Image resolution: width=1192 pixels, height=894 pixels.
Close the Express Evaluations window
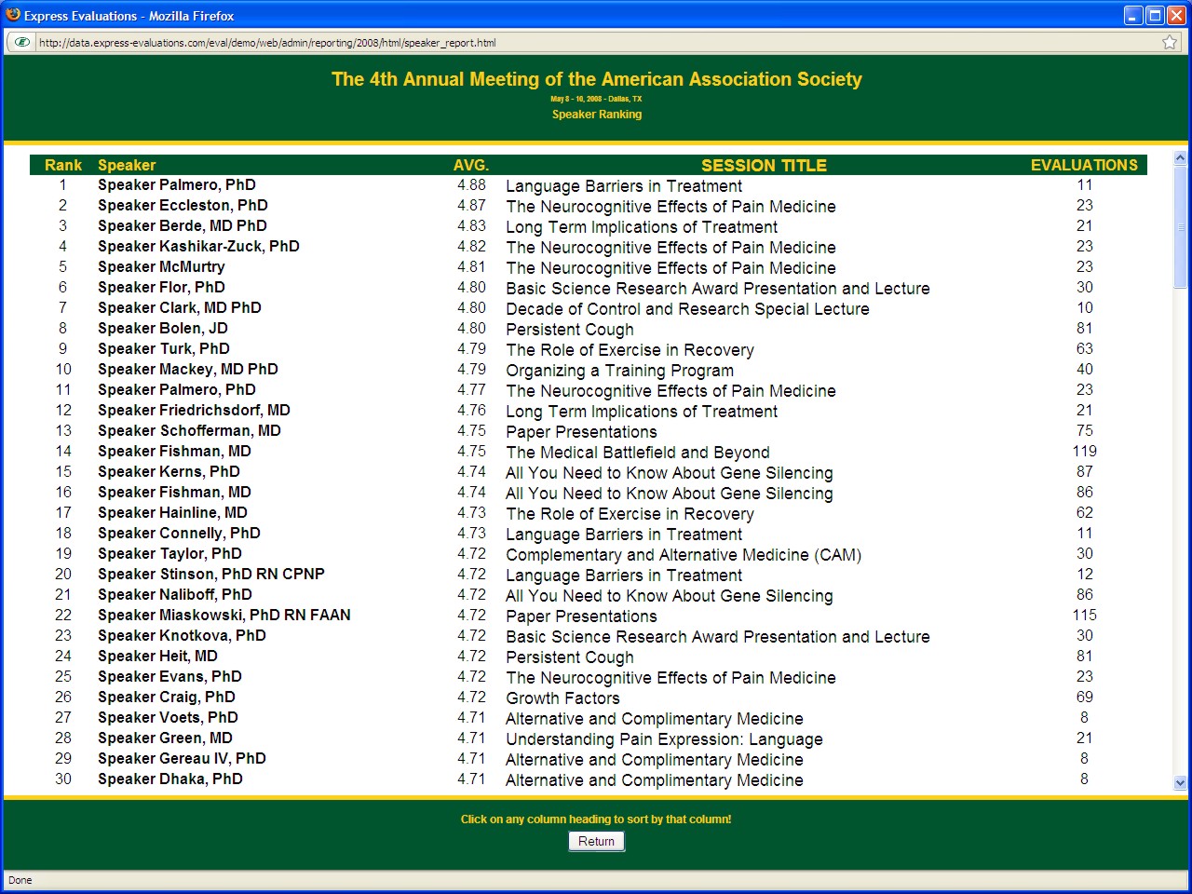click(x=1176, y=15)
